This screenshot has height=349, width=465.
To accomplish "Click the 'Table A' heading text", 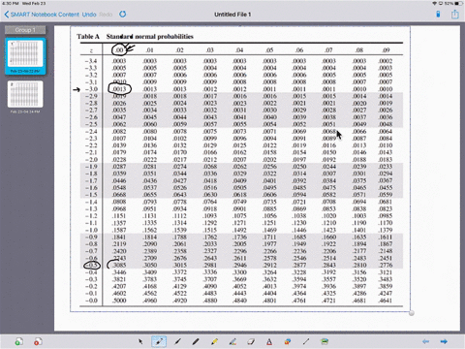I will coord(88,37).
